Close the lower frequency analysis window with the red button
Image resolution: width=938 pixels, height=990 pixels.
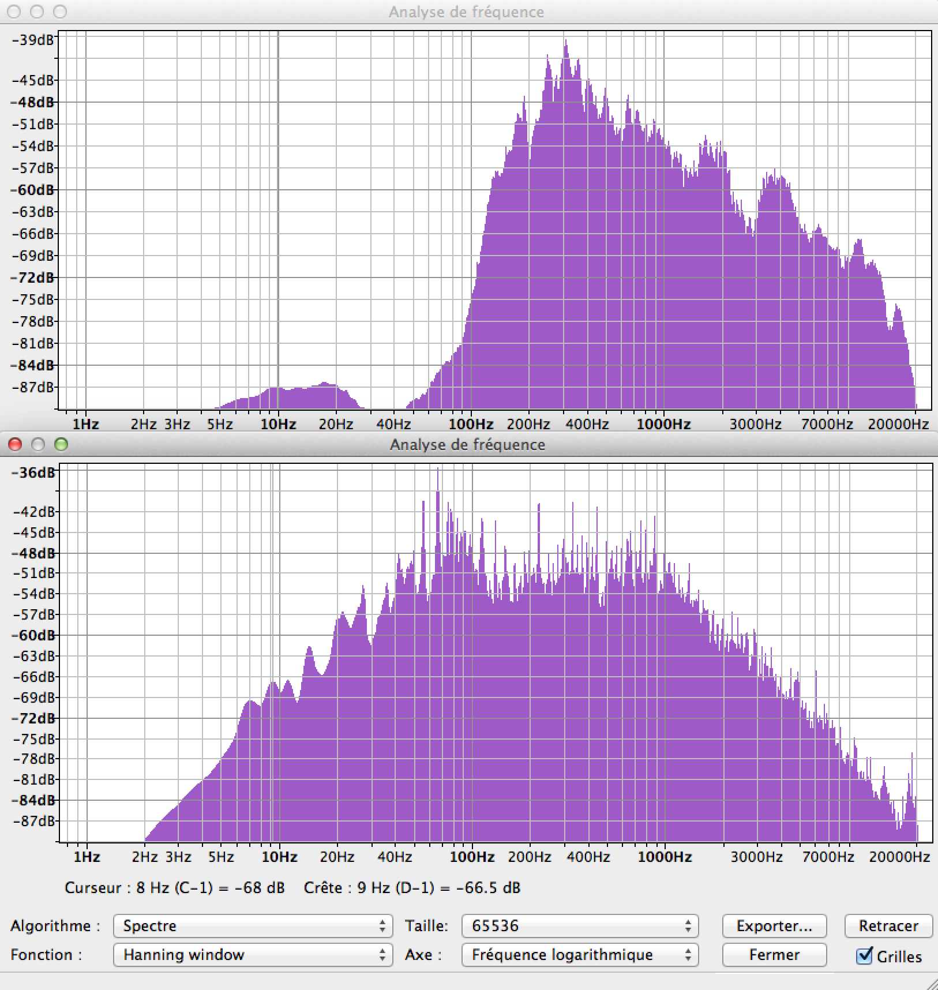point(15,444)
